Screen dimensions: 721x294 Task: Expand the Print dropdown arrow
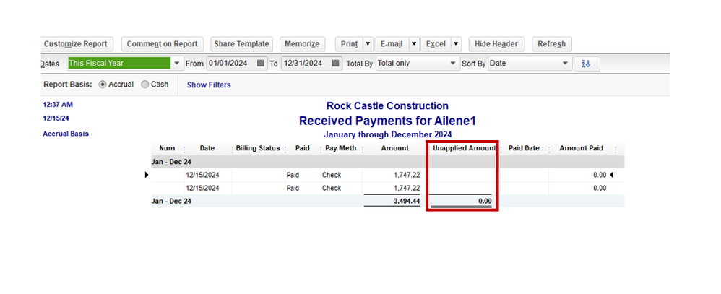(x=368, y=44)
